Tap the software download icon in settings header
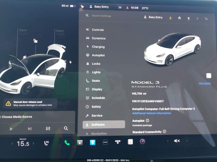The height and width of the screenshot is (162, 217). coord(170,18)
